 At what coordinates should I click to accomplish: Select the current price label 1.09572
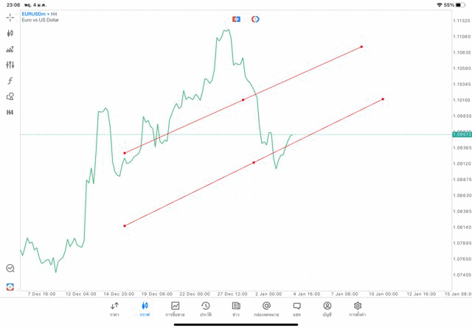(462, 135)
